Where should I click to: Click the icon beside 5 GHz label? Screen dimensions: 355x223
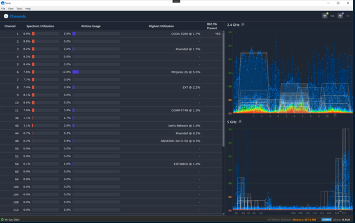coord(240,122)
